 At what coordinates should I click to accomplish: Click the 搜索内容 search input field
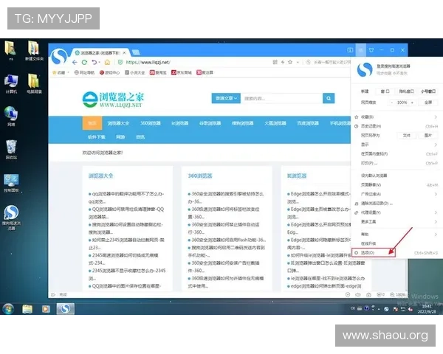coord(282,98)
